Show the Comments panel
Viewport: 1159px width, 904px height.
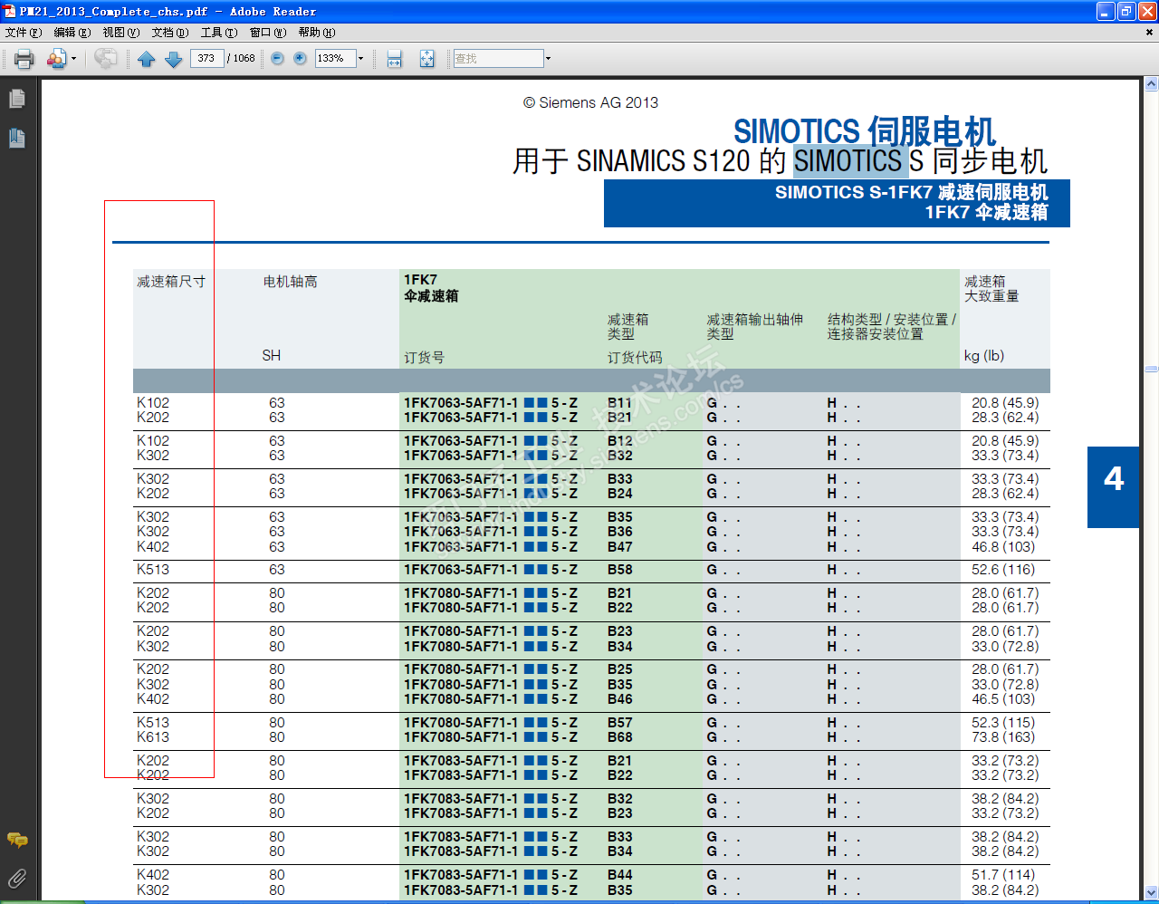(x=17, y=840)
